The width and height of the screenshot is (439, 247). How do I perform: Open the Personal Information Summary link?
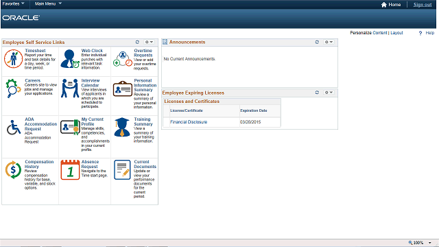coord(145,85)
